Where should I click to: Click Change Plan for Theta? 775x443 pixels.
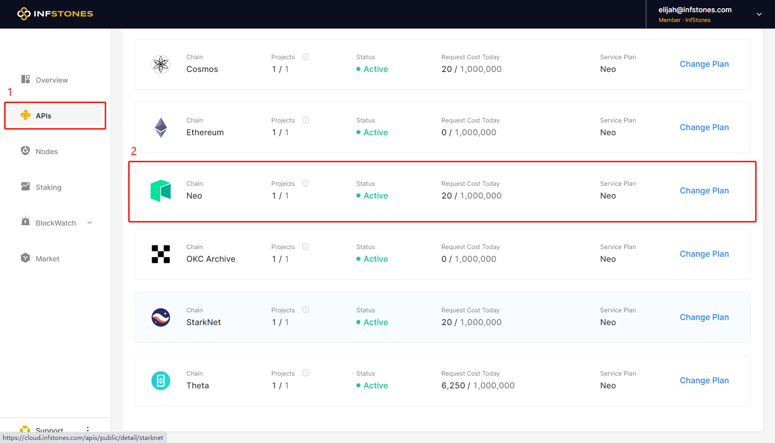pos(704,380)
